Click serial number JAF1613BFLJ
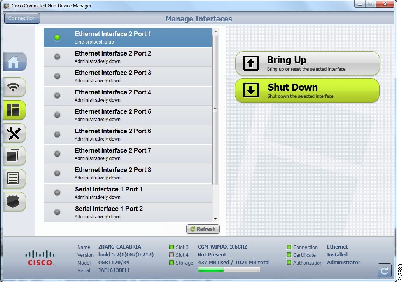This screenshot has width=404, height=282. click(x=114, y=270)
